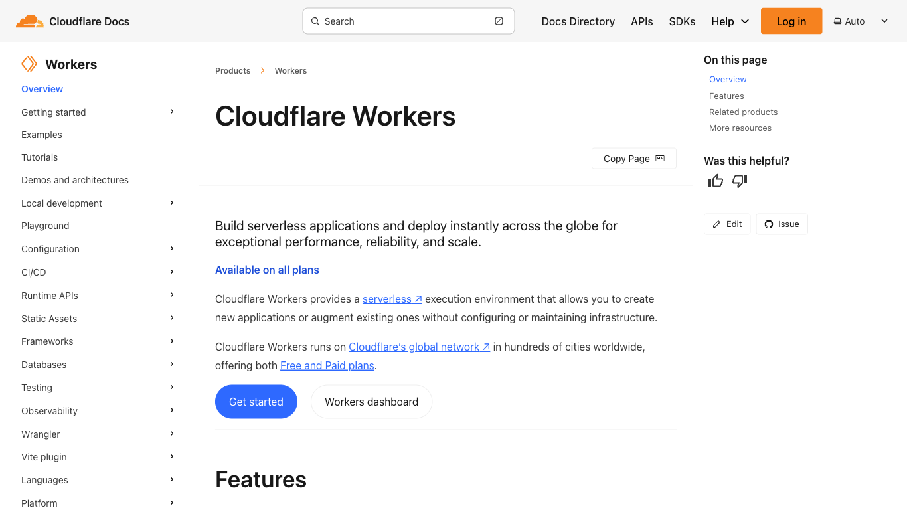Image resolution: width=907 pixels, height=510 pixels.
Task: Click the thumbs up helpful icon
Action: (x=715, y=181)
